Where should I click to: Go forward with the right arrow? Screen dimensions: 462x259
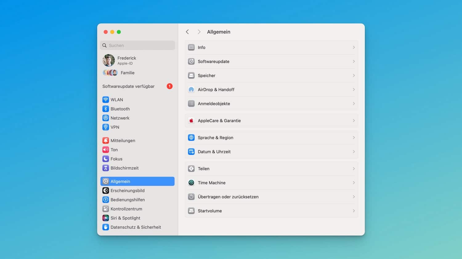(199, 32)
